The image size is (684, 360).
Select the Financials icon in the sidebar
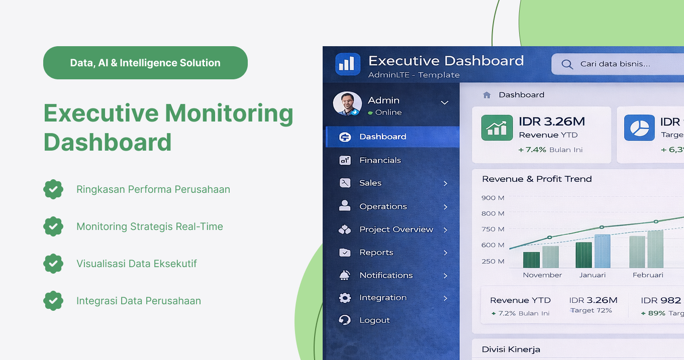346,160
